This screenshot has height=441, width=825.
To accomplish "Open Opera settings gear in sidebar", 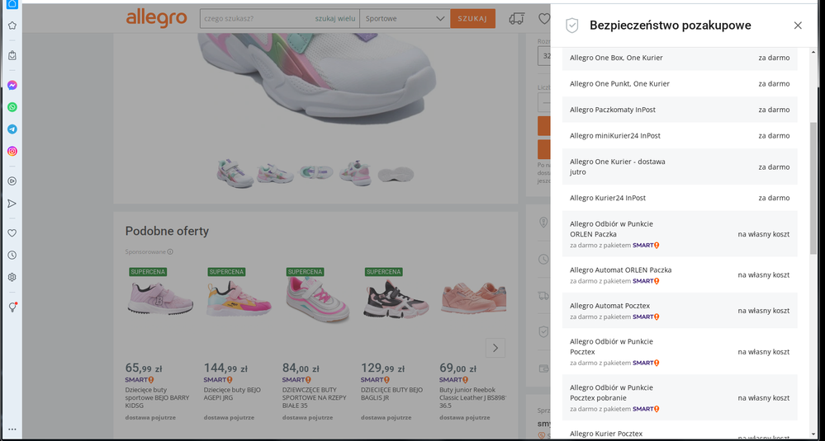I will tap(12, 277).
